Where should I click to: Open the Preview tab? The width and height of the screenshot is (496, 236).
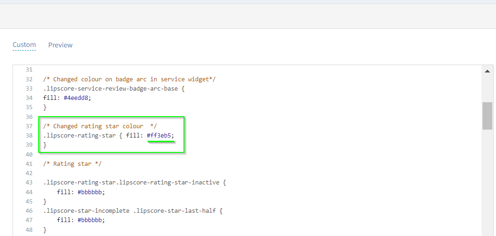[x=61, y=45]
